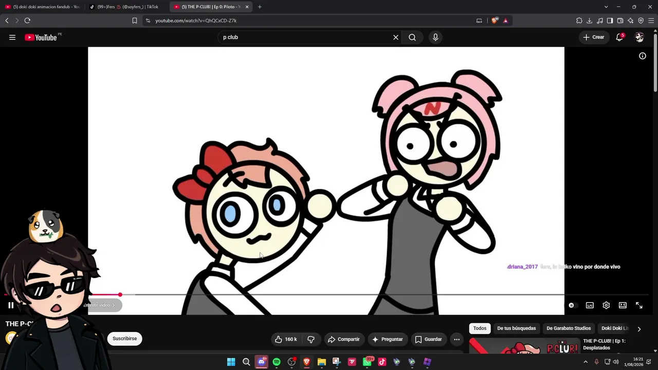Toggle theater mode
The height and width of the screenshot is (370, 658).
coord(623,305)
